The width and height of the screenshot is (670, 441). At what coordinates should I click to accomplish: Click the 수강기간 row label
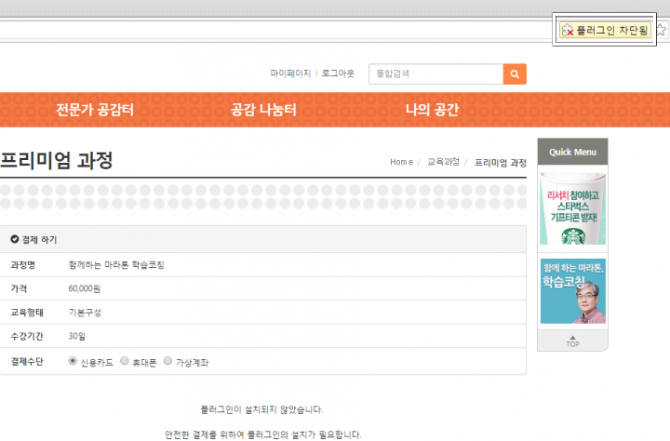click(x=27, y=336)
